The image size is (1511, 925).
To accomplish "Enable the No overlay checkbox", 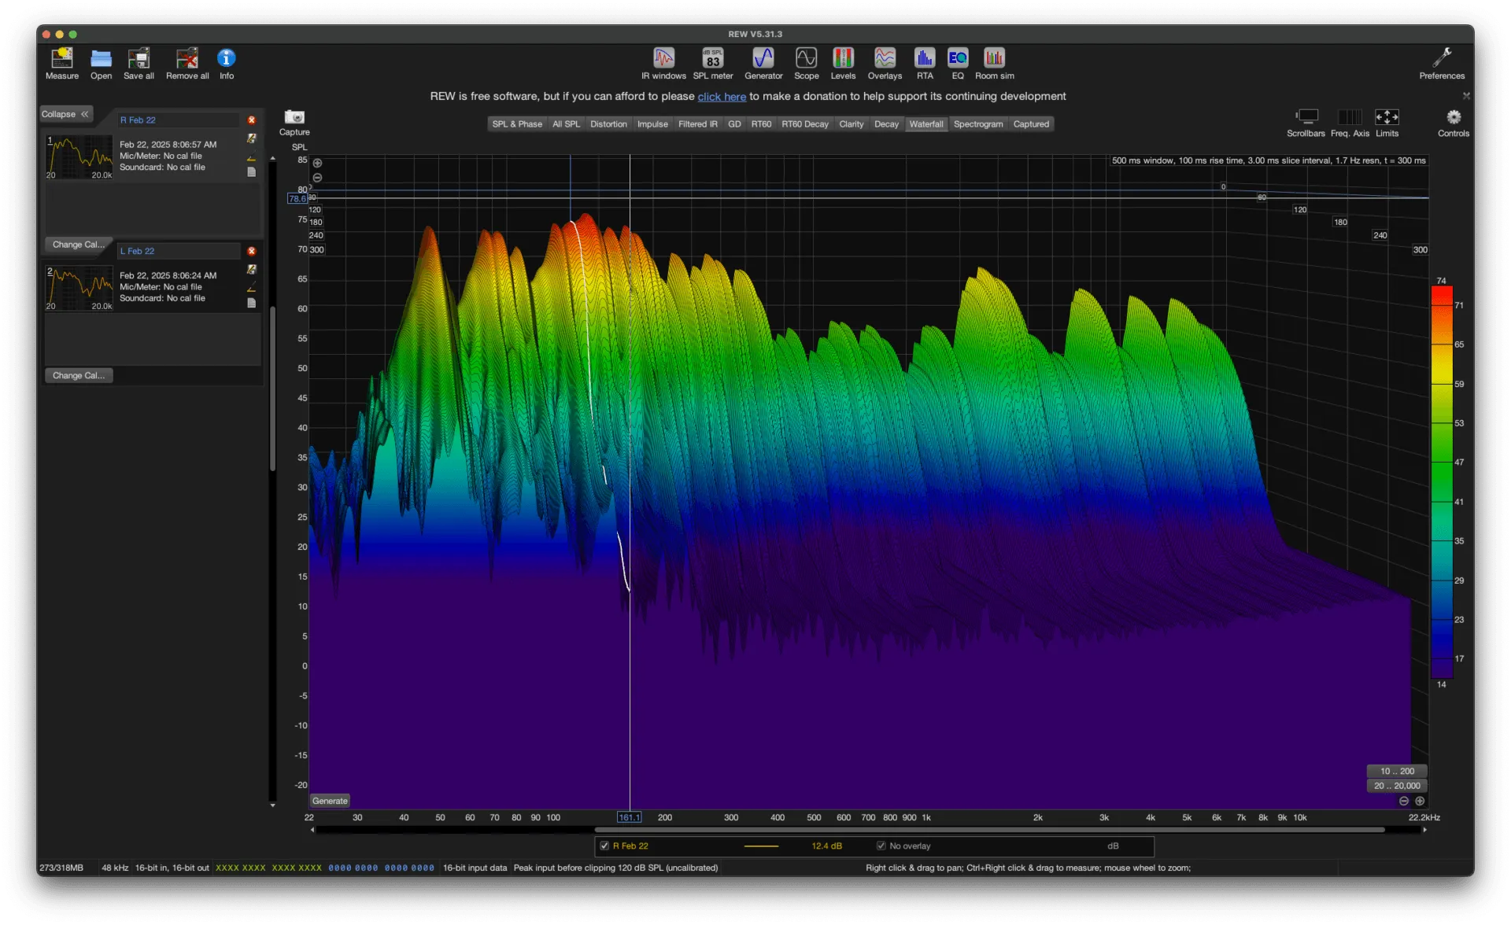I will click(x=881, y=846).
